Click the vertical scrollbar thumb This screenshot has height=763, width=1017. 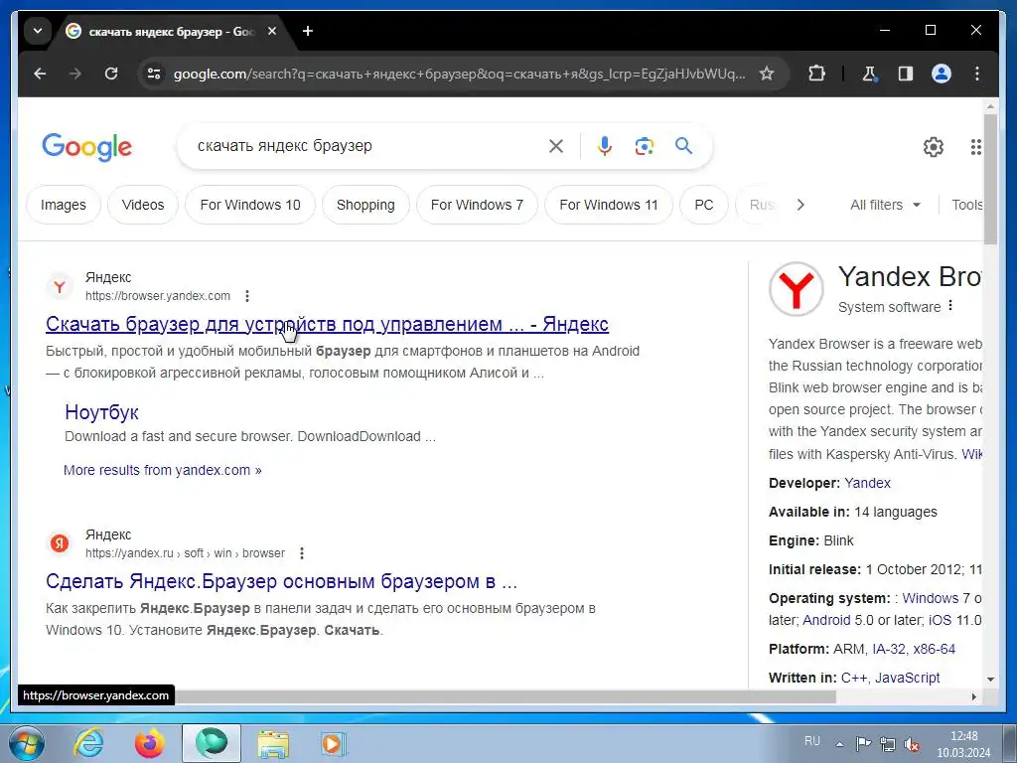[x=990, y=179]
